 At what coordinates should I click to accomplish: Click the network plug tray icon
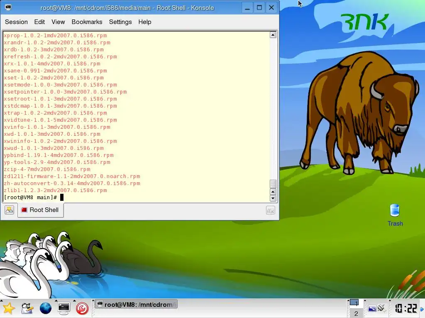381,308
